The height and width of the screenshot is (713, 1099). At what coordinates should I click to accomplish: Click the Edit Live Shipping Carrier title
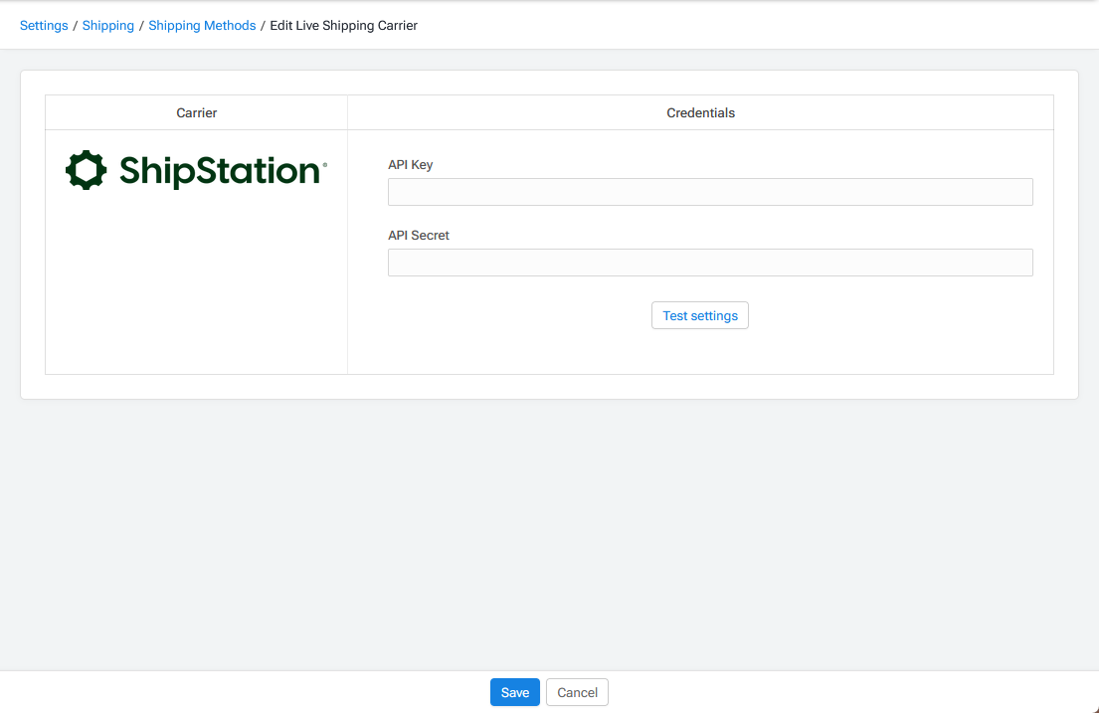click(x=343, y=25)
